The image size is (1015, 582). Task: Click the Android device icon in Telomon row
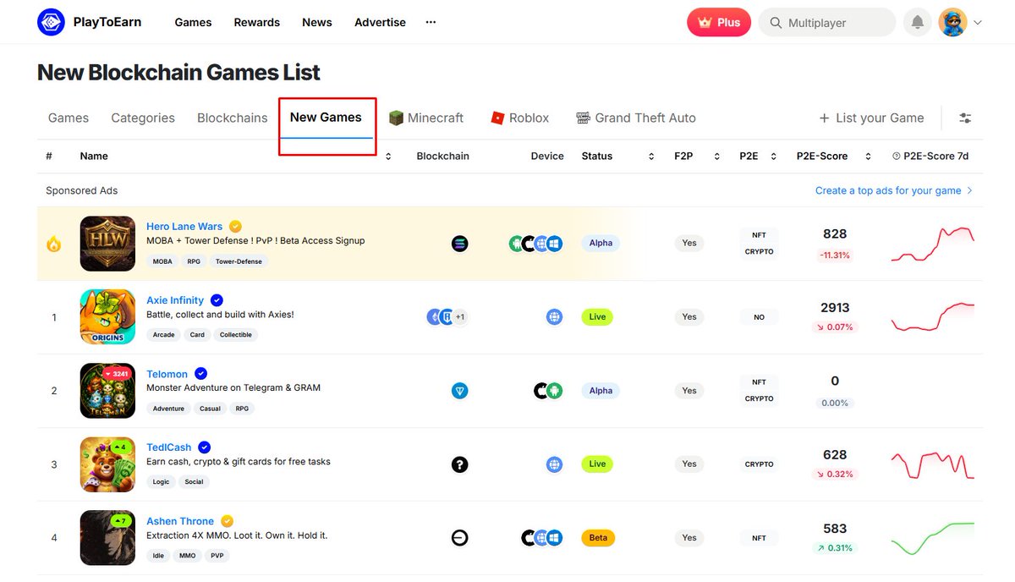point(555,391)
